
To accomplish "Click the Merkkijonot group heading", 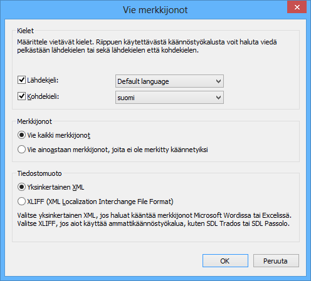I will (x=34, y=121).
